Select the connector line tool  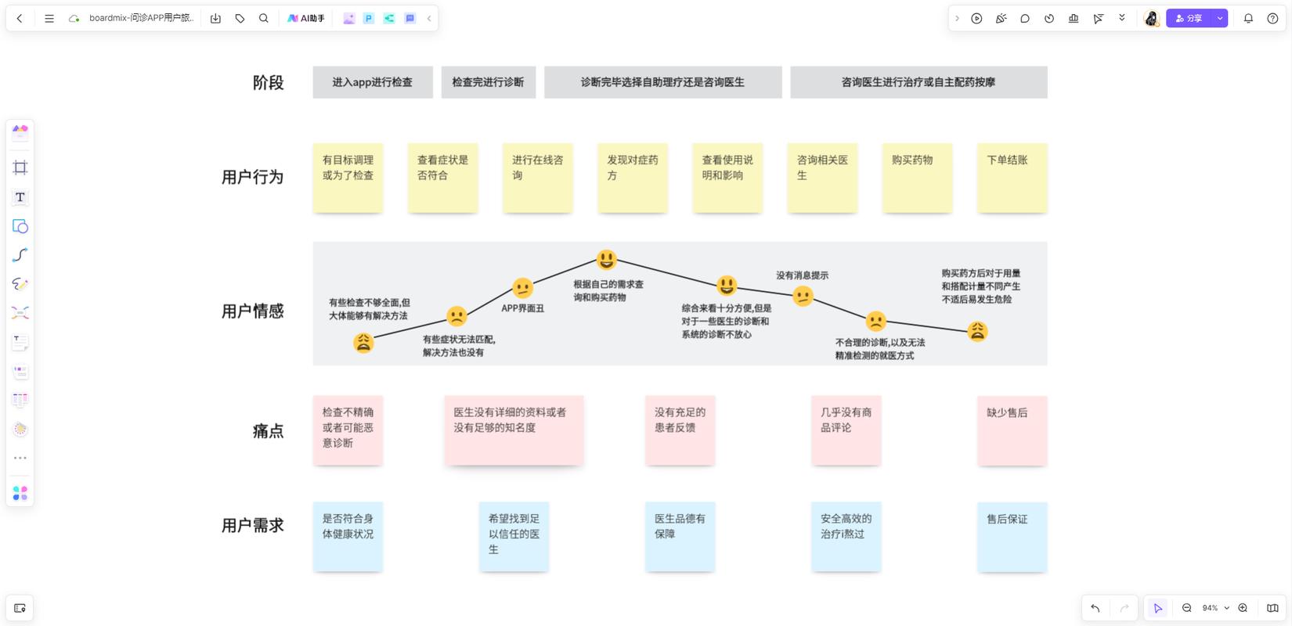click(20, 255)
